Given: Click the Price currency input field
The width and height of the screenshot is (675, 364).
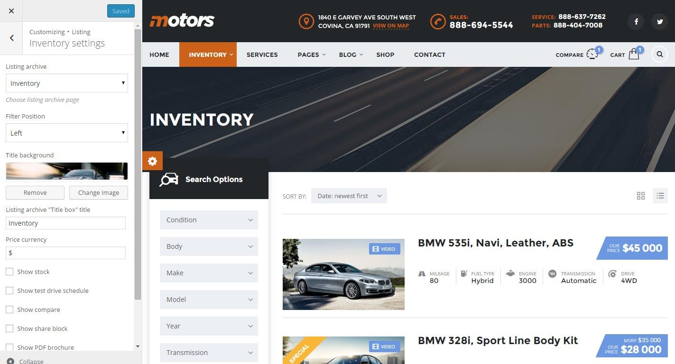Looking at the screenshot, I should (65, 253).
